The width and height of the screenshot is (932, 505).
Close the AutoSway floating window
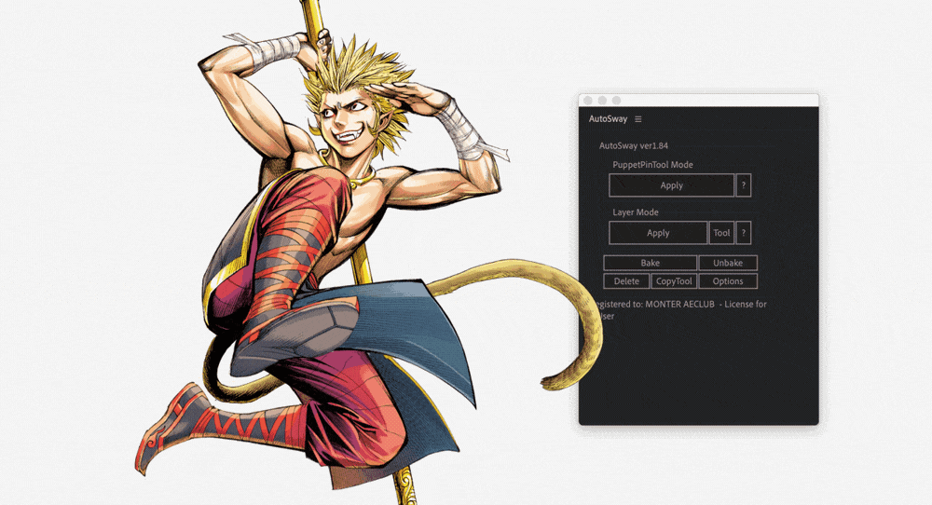click(589, 100)
